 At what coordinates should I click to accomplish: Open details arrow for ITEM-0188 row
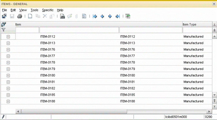[8, 101]
